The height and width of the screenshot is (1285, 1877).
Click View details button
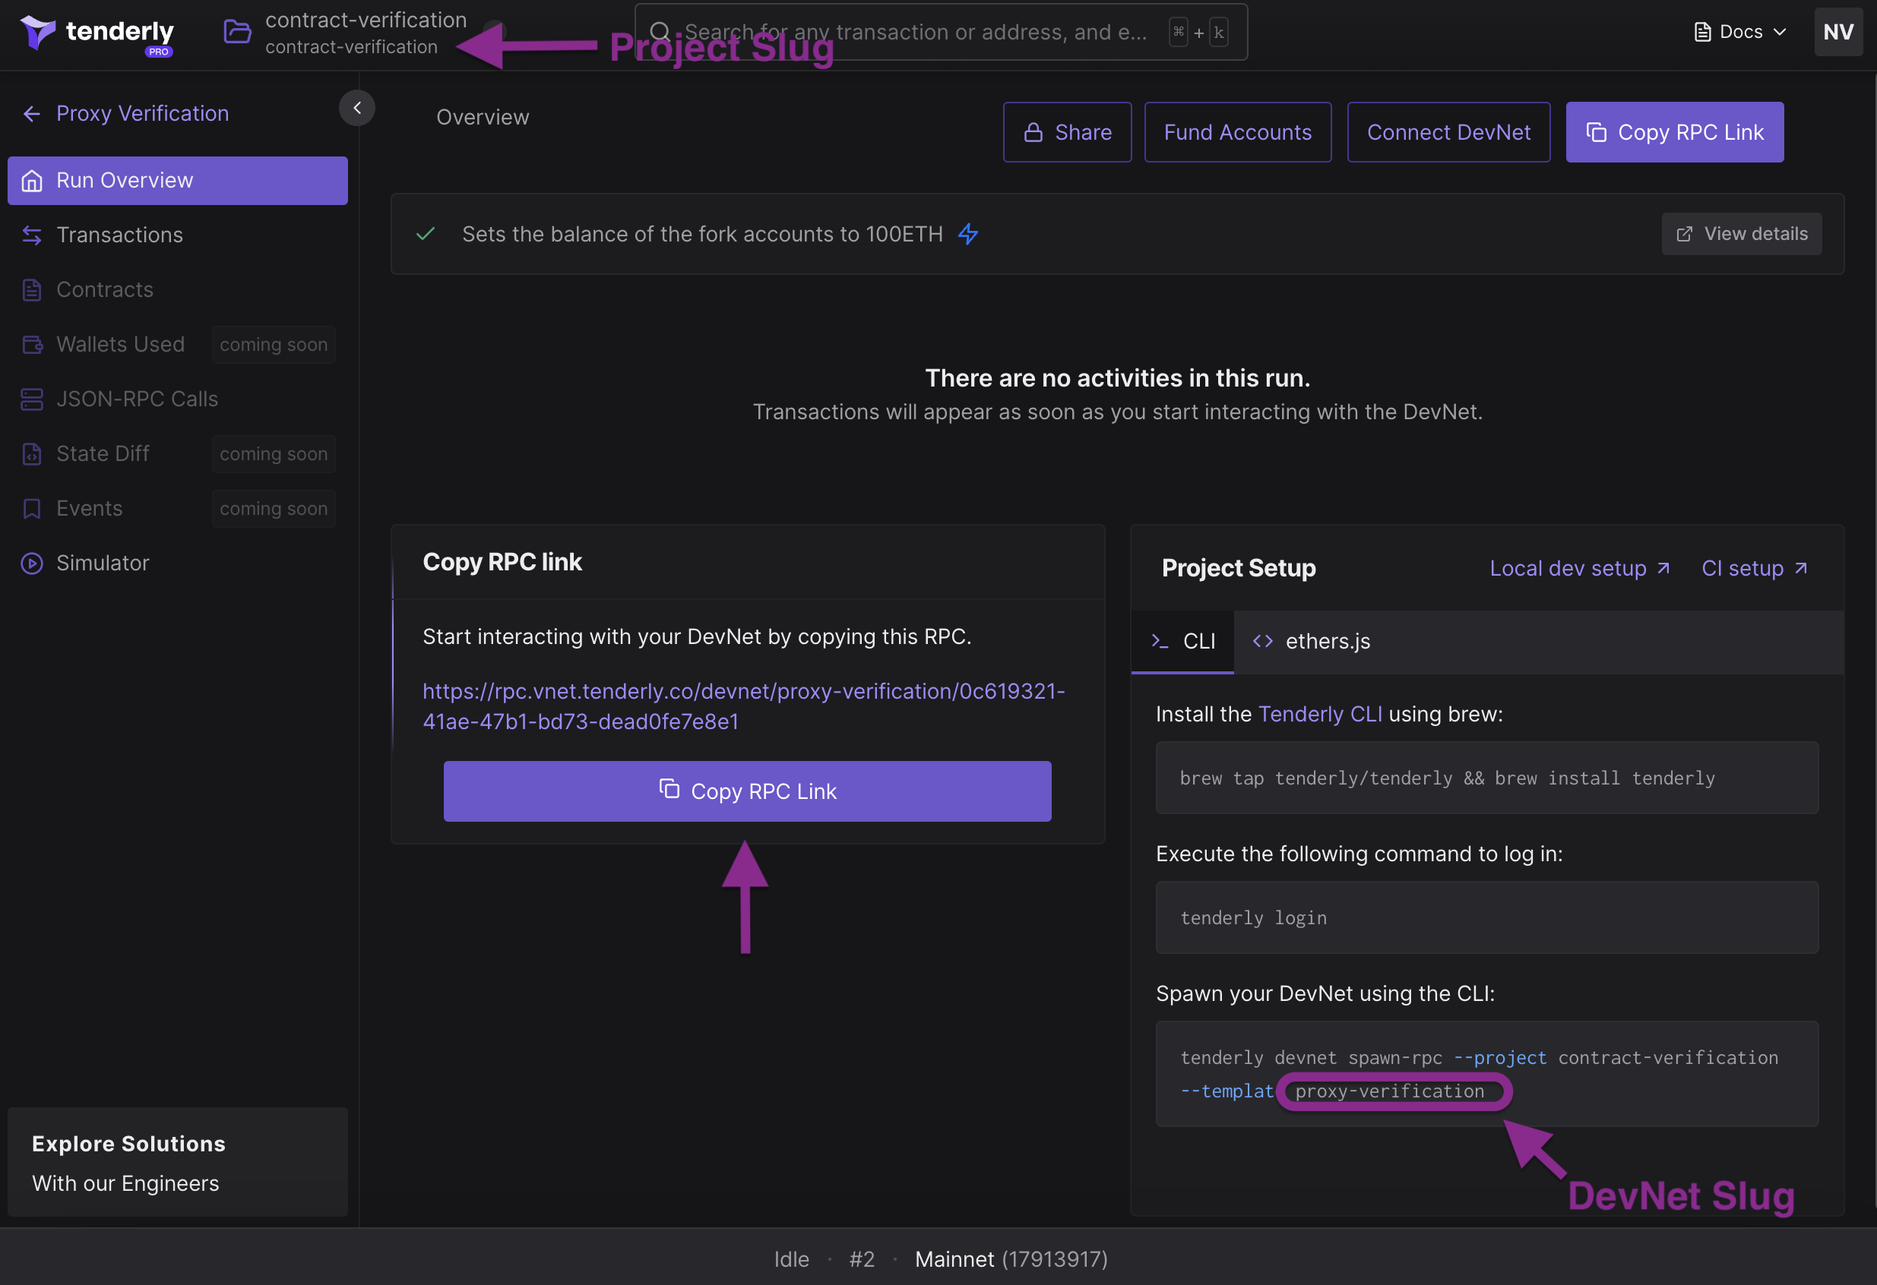click(1741, 234)
